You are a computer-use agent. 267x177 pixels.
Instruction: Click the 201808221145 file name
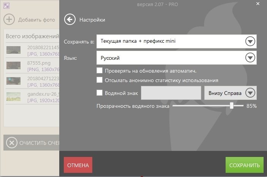coord(43,48)
